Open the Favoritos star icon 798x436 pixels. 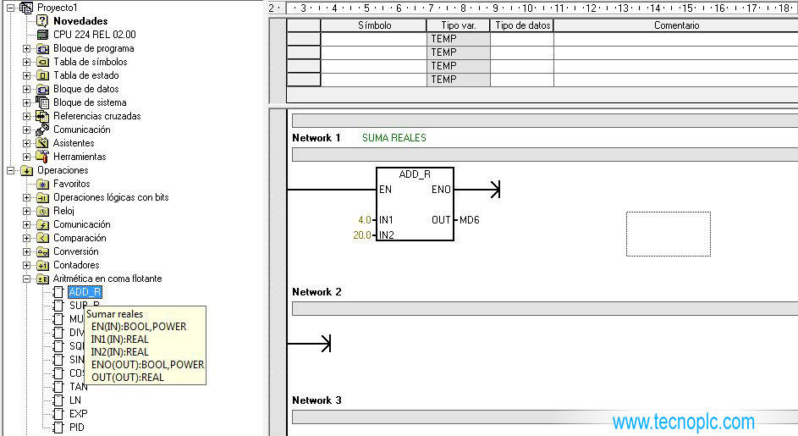tap(42, 184)
